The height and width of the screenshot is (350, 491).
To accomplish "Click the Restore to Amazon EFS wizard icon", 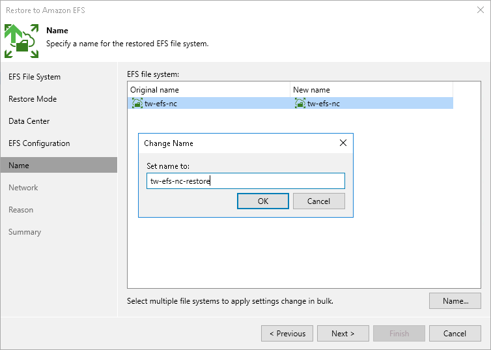I will point(22,40).
